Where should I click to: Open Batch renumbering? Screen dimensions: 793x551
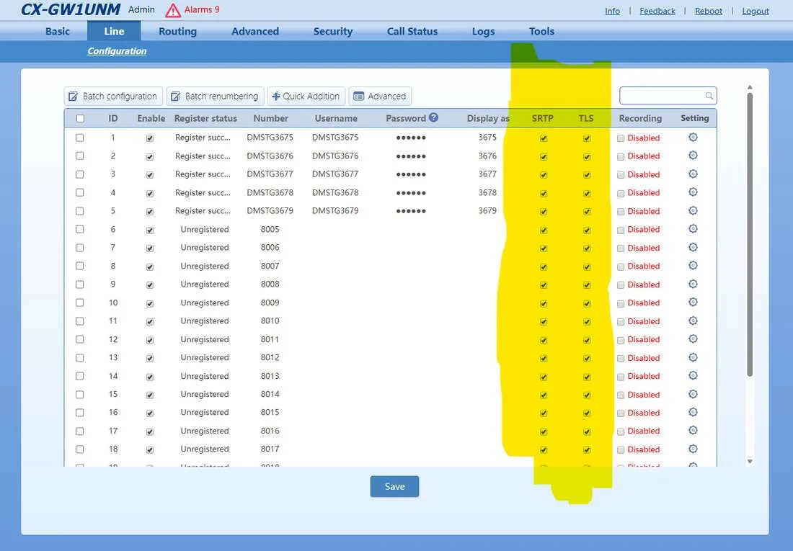click(x=215, y=96)
